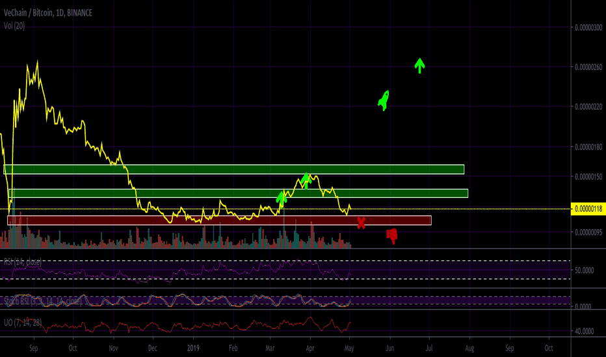Select the red support zone rectangle
This screenshot has height=357, width=606.
[219, 221]
